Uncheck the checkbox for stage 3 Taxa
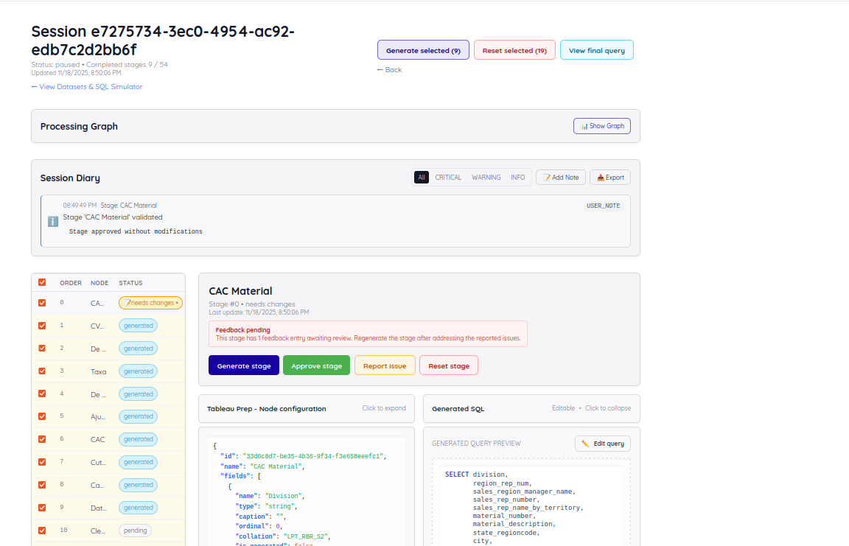The image size is (849, 546). 42,371
